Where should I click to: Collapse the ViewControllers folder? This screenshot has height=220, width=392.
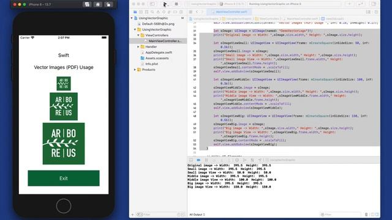[x=138, y=35]
